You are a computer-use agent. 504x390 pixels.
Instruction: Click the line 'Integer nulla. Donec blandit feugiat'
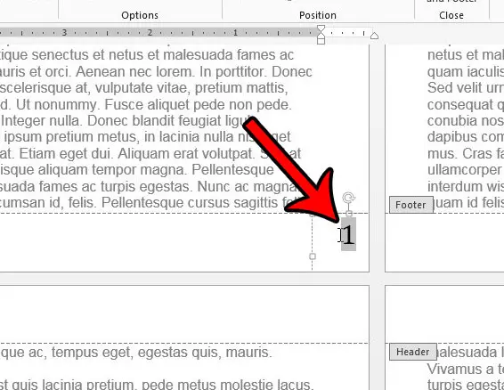coord(125,121)
